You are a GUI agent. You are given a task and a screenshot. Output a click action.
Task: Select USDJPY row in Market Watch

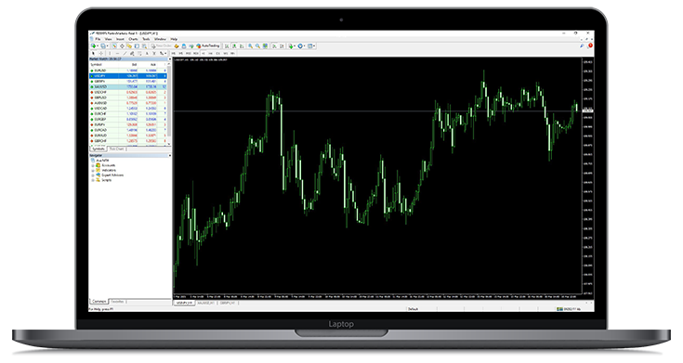[128, 76]
